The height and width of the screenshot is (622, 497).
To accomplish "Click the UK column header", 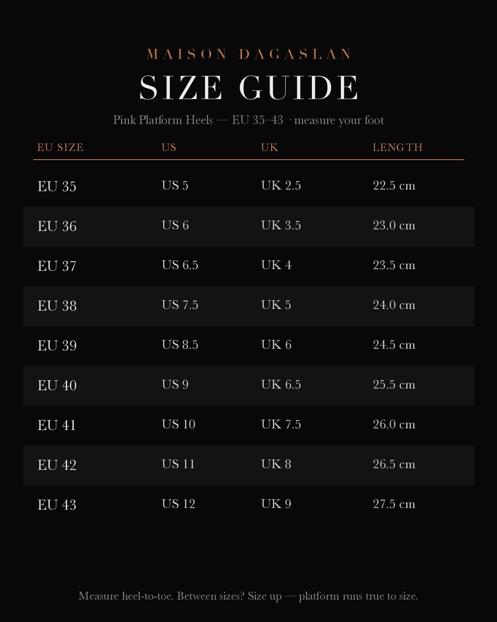I will [270, 147].
